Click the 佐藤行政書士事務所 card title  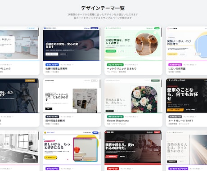[56, 68]
